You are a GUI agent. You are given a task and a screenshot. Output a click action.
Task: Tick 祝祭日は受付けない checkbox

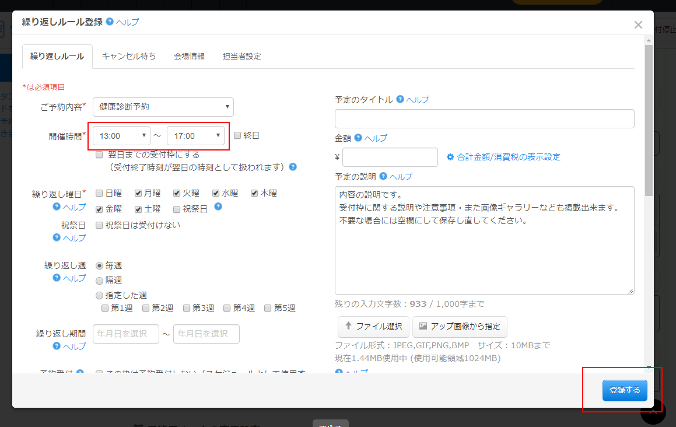100,225
